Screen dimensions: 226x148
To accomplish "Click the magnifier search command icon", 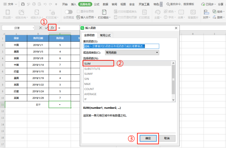I will pyautogui.click(x=168, y=4).
